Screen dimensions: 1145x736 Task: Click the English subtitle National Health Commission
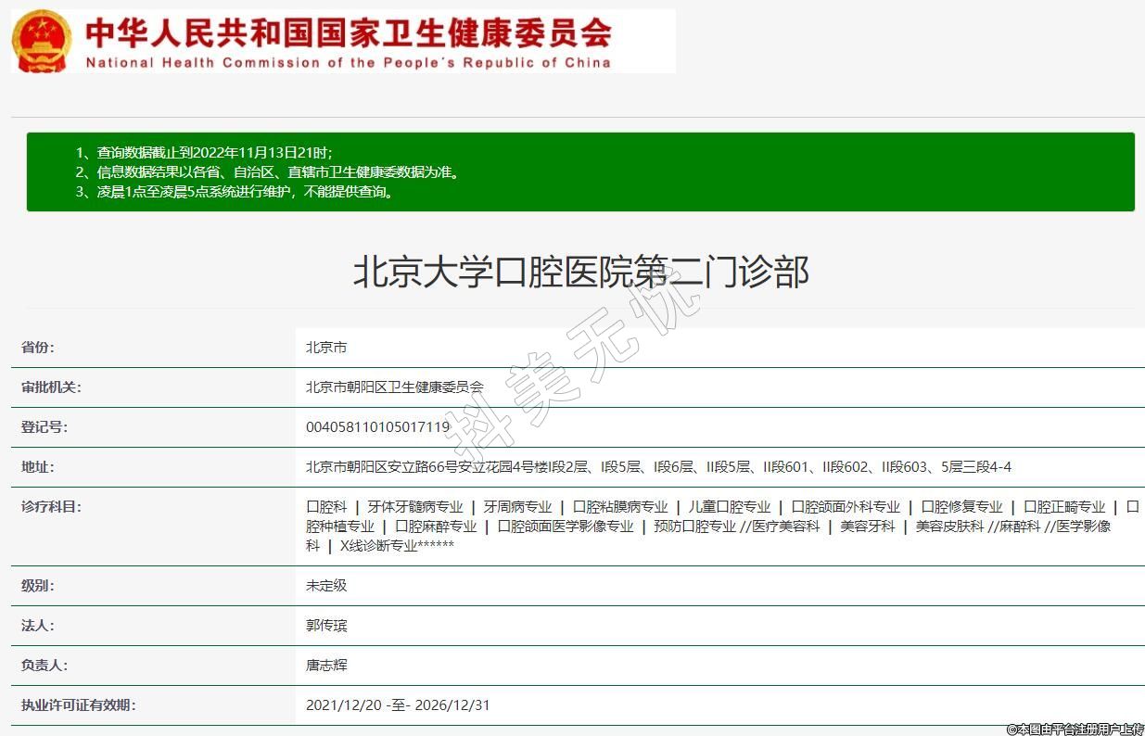348,63
